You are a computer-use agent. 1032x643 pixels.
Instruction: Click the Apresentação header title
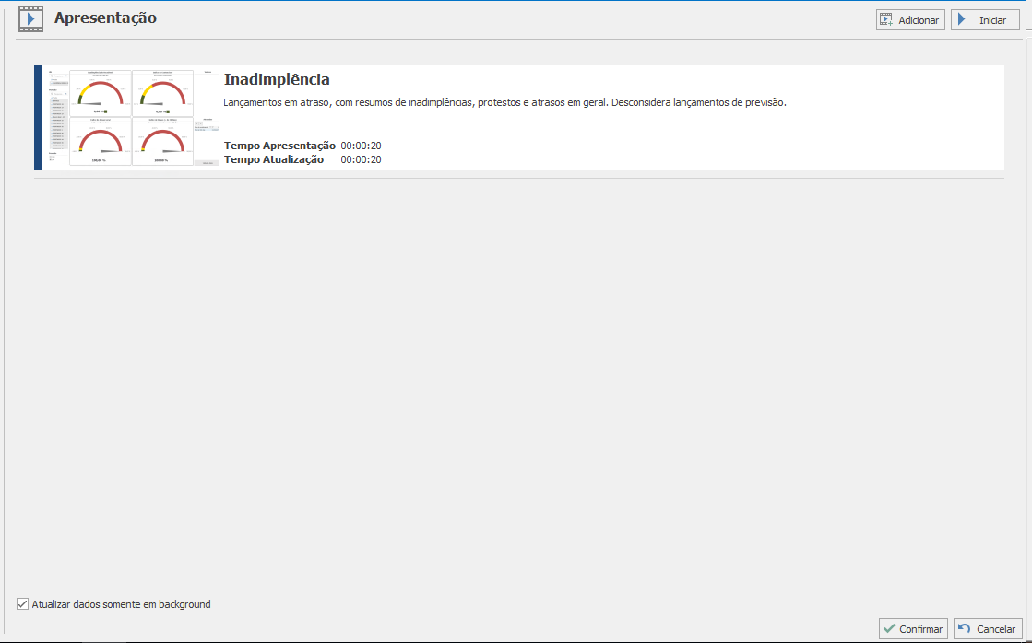click(x=105, y=18)
